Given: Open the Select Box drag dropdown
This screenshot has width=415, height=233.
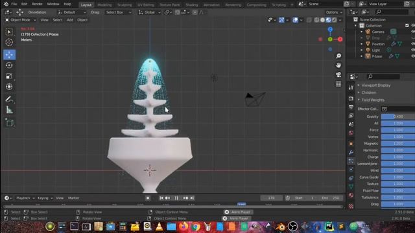Looking at the screenshot, I should click(117, 12).
